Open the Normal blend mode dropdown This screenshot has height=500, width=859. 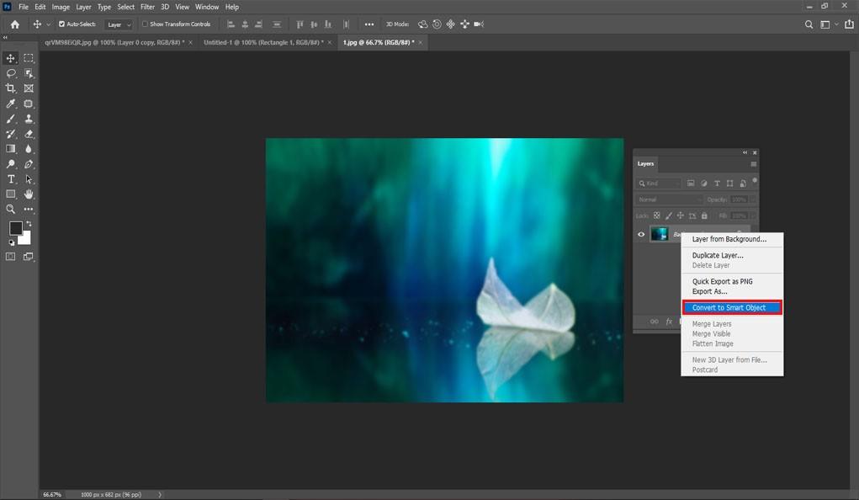coord(669,199)
